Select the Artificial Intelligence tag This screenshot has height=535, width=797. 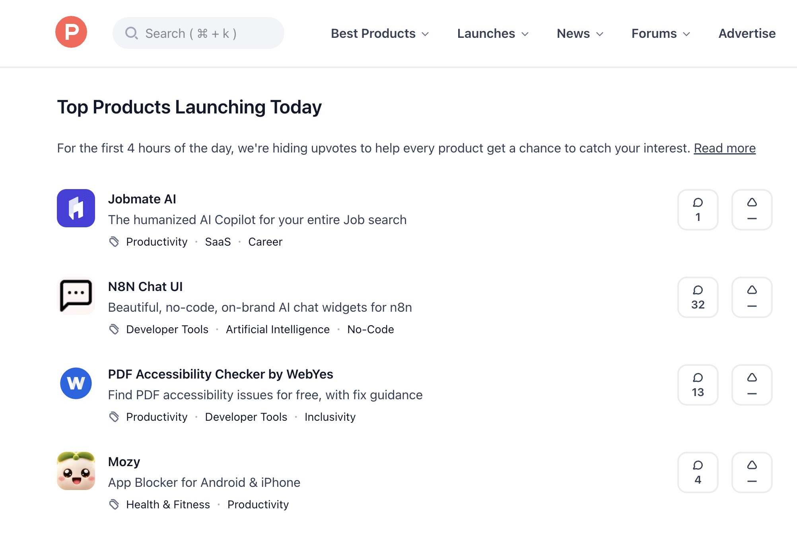(278, 329)
